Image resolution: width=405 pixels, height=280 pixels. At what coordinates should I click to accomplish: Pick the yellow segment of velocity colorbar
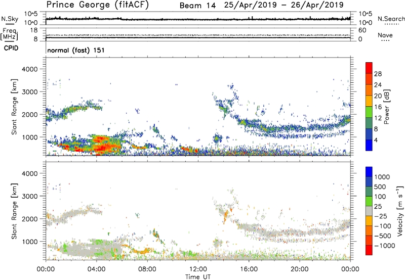click(x=369, y=221)
